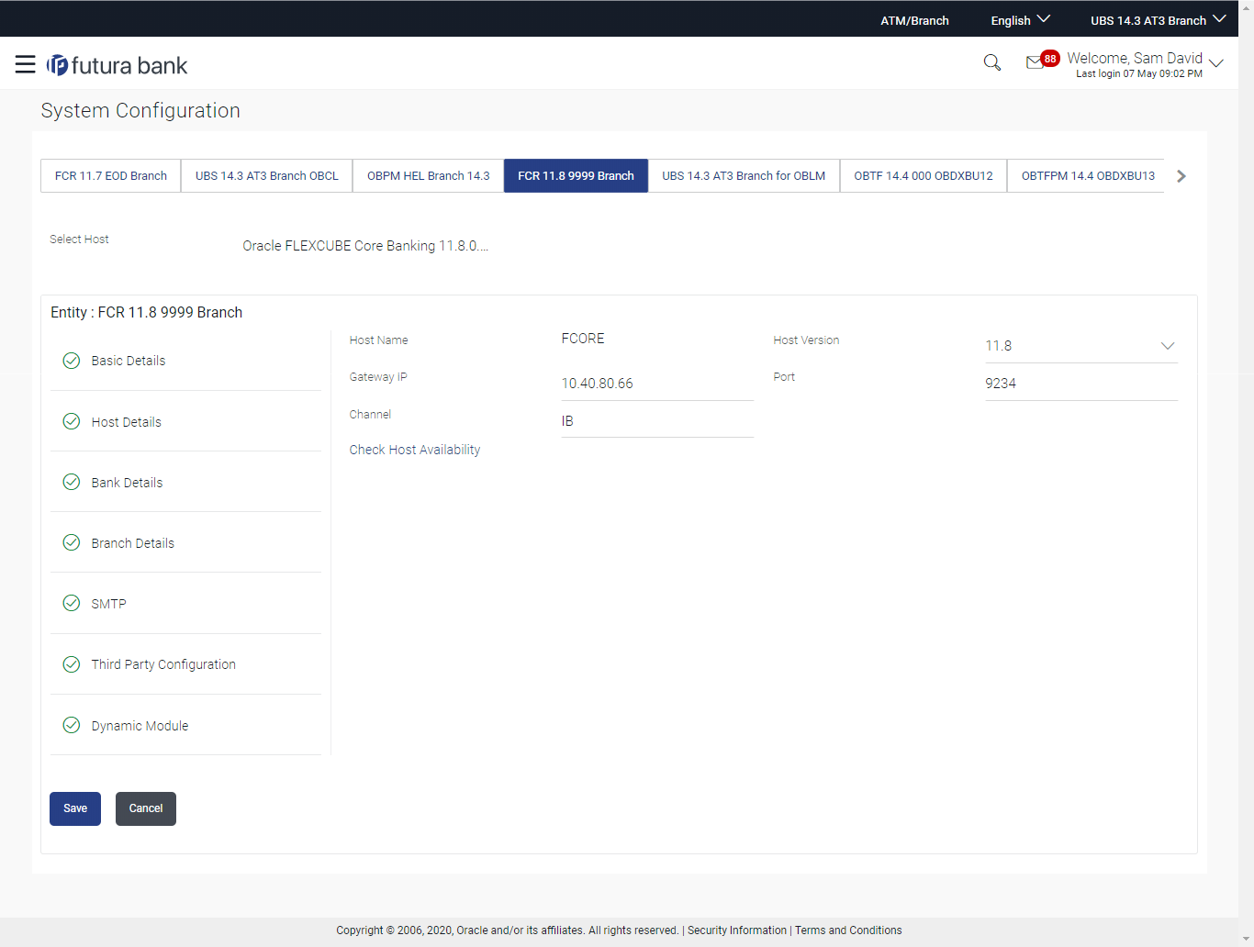The image size is (1254, 947).
Task: Click the Dynamic Module checkmark icon
Action: pos(72,725)
